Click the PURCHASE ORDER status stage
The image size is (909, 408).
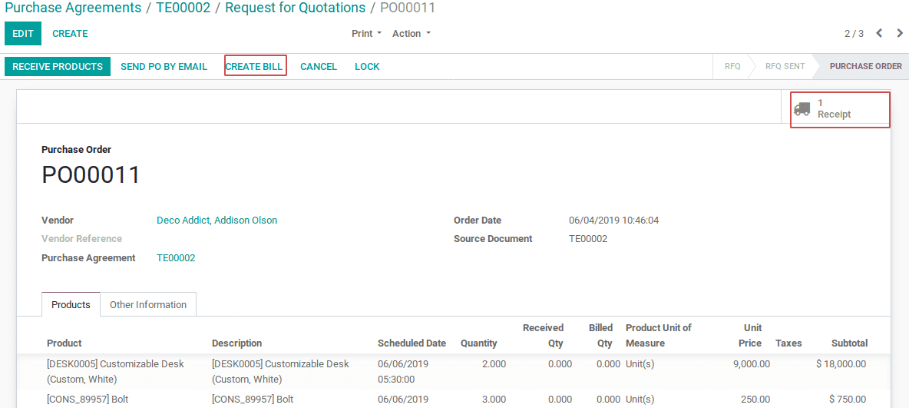pyautogui.click(x=865, y=66)
